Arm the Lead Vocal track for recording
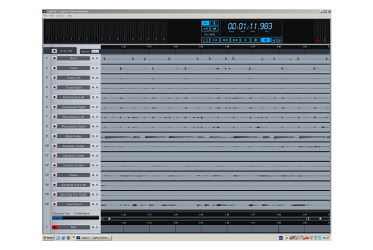This screenshot has width=373, height=250. 55,204
